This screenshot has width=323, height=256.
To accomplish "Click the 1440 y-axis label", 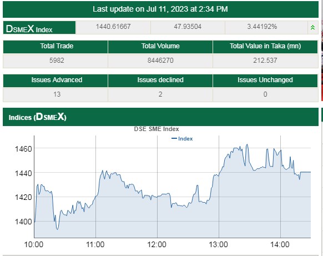I will pos(23,173).
